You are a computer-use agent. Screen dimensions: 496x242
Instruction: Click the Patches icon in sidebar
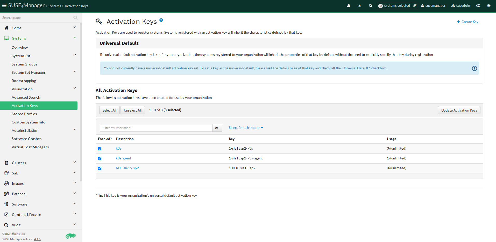point(6,194)
